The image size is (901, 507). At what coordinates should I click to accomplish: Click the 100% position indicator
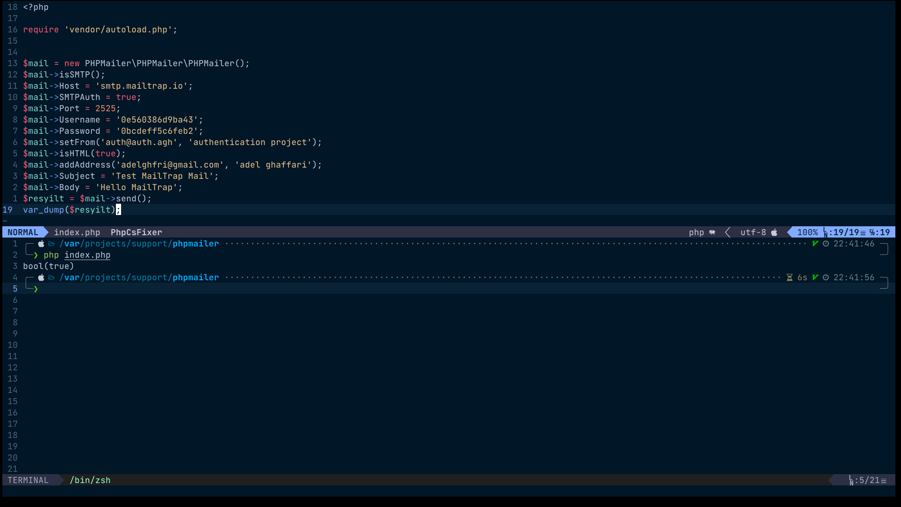[808, 232]
